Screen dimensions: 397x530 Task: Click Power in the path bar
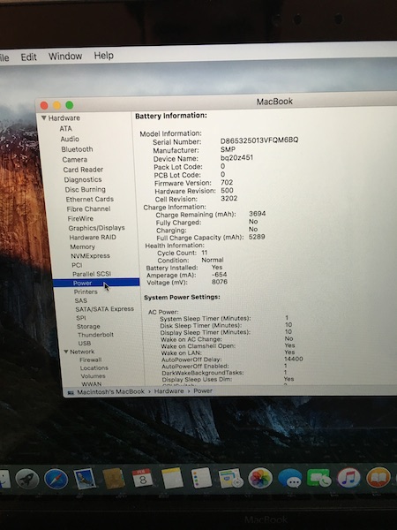[x=203, y=390]
